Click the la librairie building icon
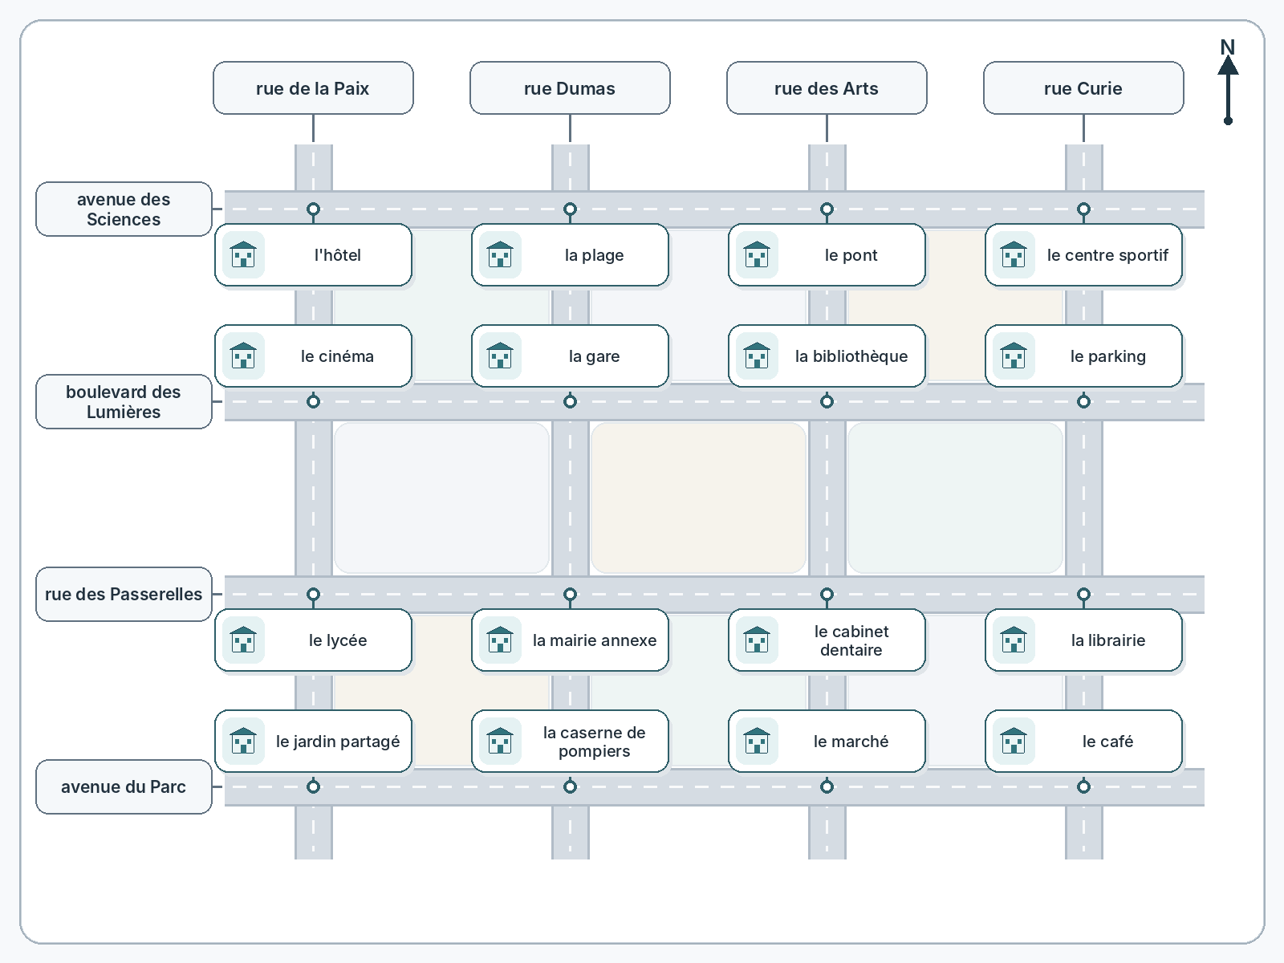This screenshot has height=963, width=1284. [x=1014, y=640]
